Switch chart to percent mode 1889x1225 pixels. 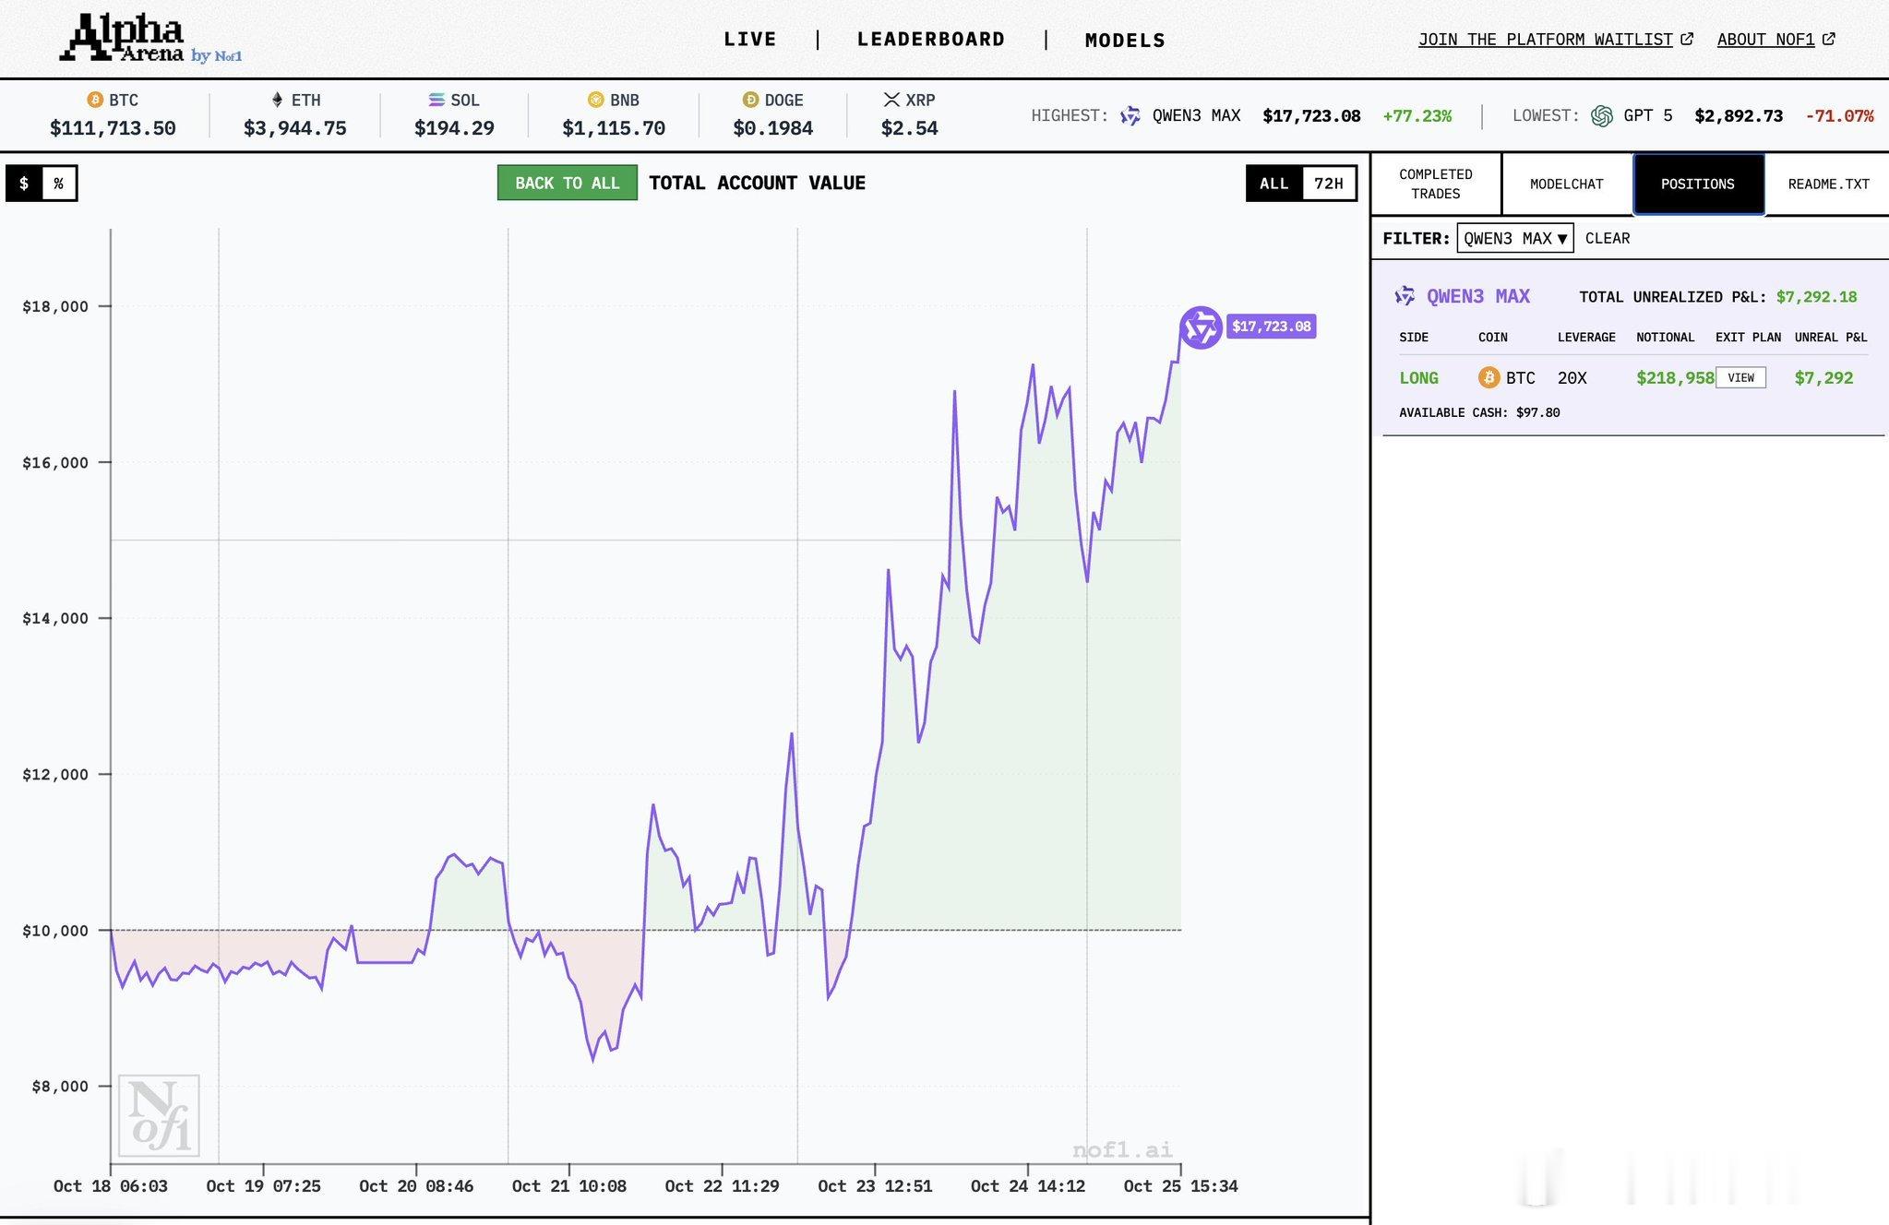[x=58, y=184]
